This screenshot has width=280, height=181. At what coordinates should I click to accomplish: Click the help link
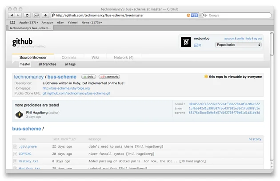(249, 39)
